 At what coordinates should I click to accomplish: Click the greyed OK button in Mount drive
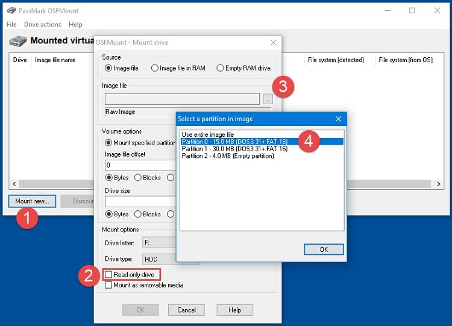(x=140, y=310)
